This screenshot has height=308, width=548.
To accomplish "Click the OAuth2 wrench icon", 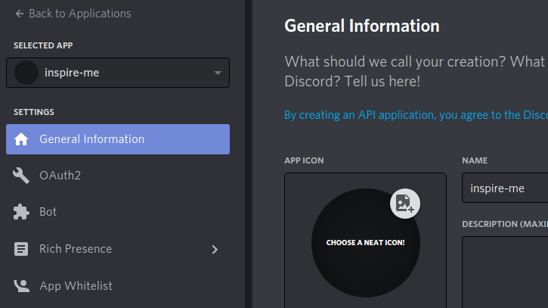I will 21,176.
